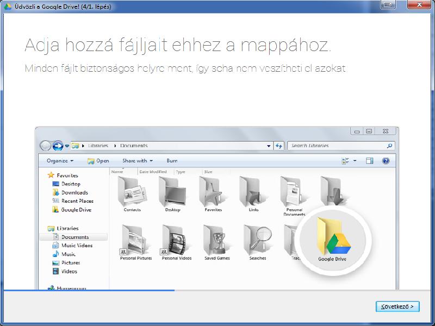The height and width of the screenshot is (326, 435).
Task: Select the Pictures library
Action: pyautogui.click(x=66, y=263)
